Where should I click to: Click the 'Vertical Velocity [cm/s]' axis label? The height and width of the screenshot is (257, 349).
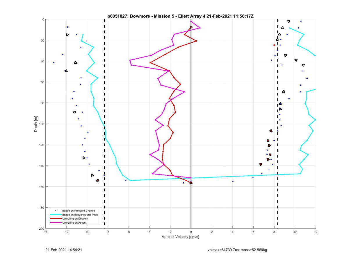(x=180, y=237)
